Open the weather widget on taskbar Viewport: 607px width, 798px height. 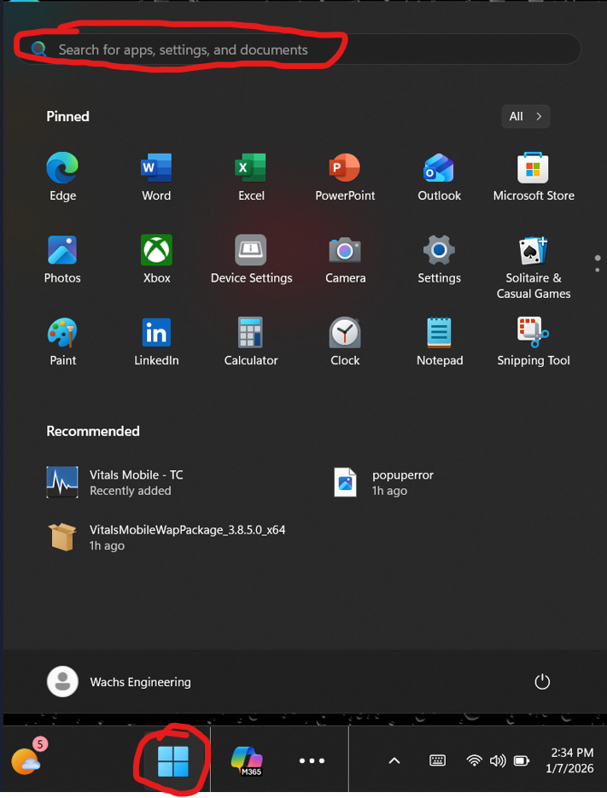point(29,758)
